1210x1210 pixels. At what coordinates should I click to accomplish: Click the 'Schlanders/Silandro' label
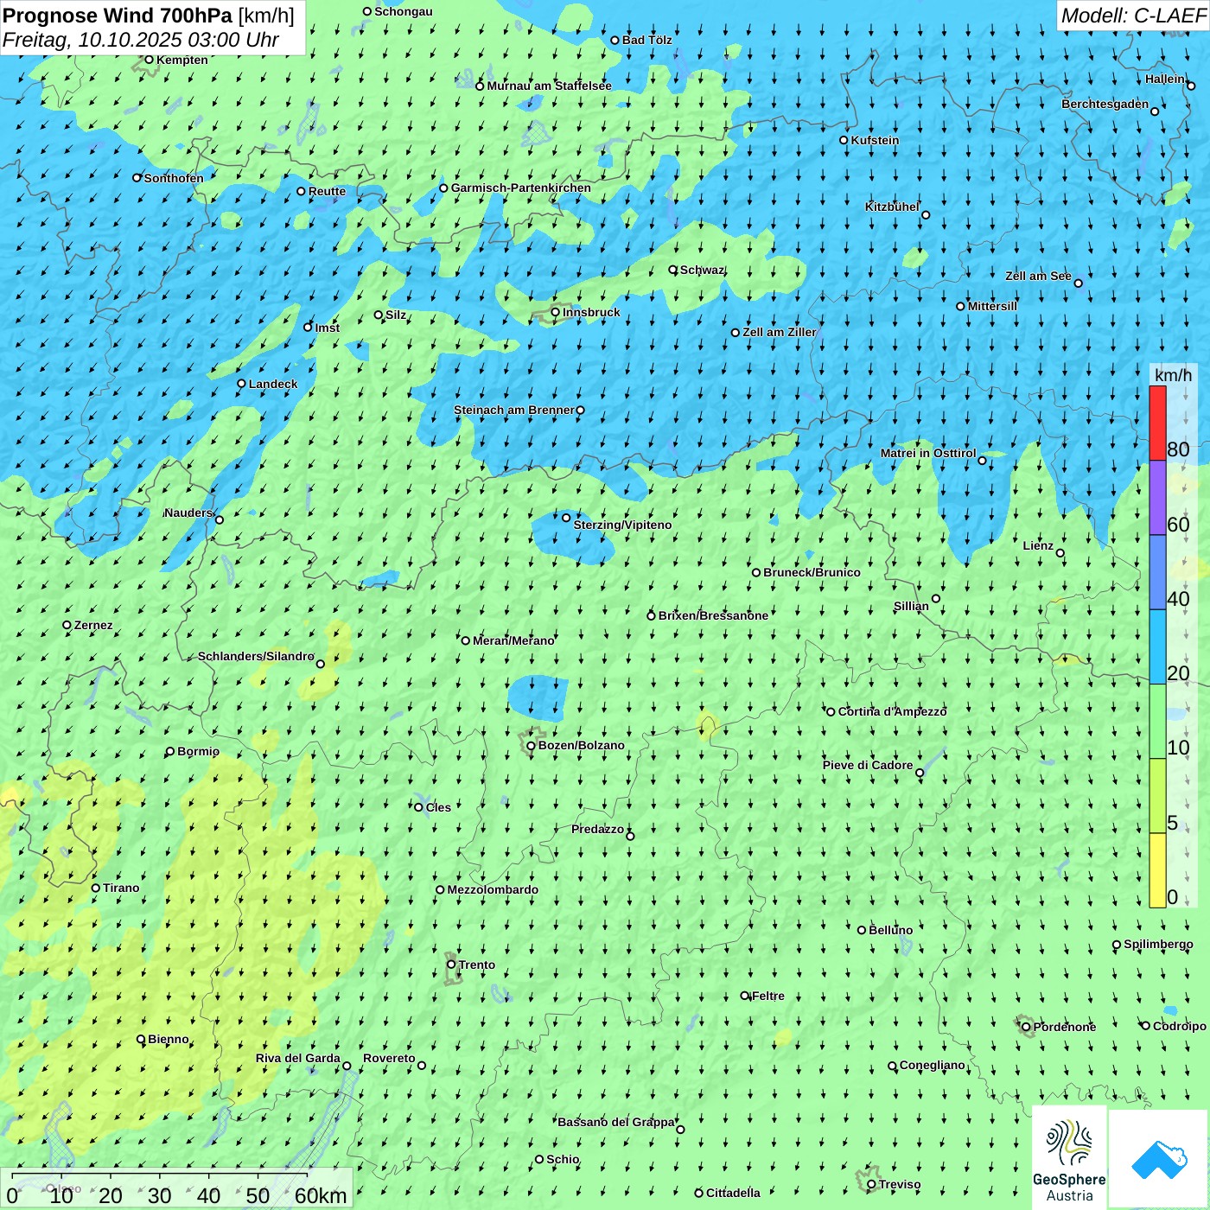pos(256,656)
